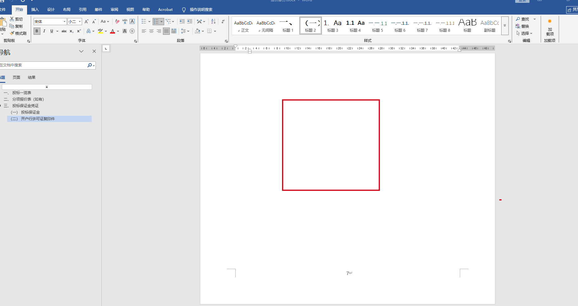The image size is (578, 306).
Task: Click the superscript x² icon
Action: pyautogui.click(x=79, y=31)
